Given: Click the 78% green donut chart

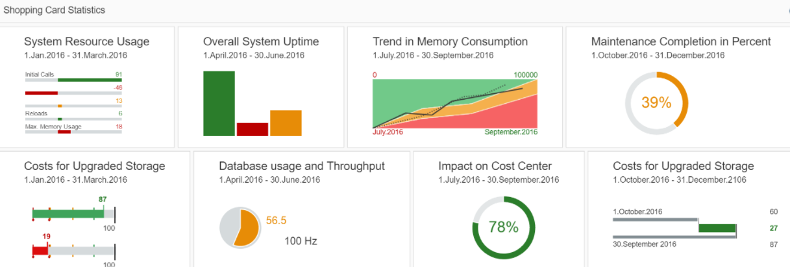Looking at the screenshot, I should coord(503,227).
